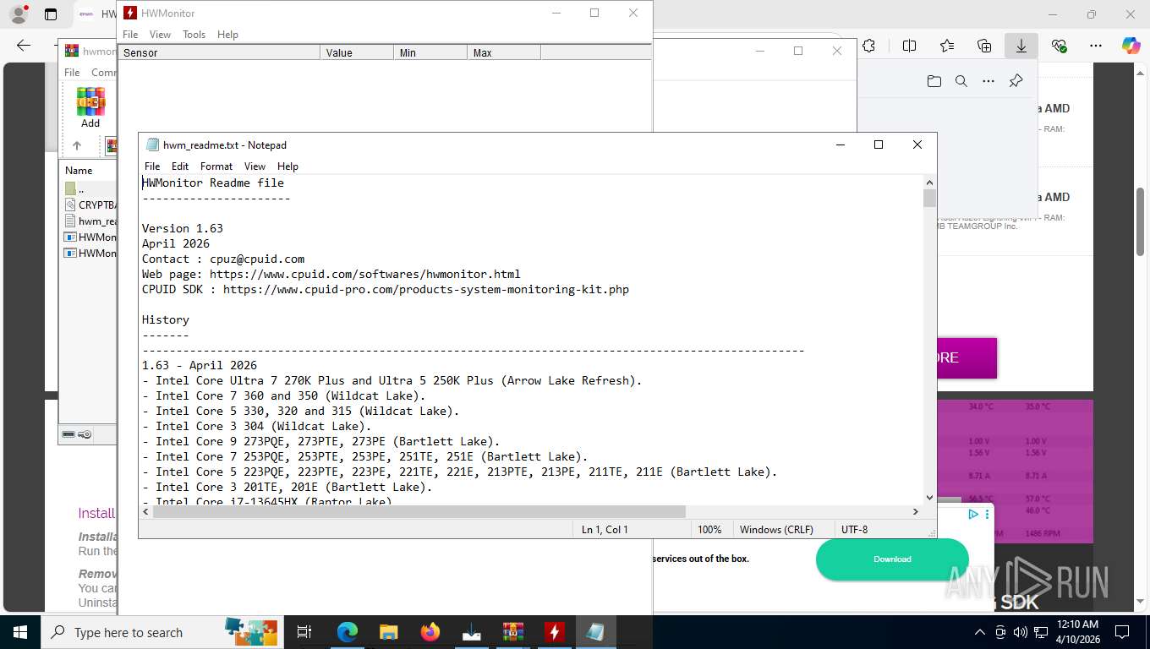
Task: Open Notepad View menu
Action: click(255, 166)
